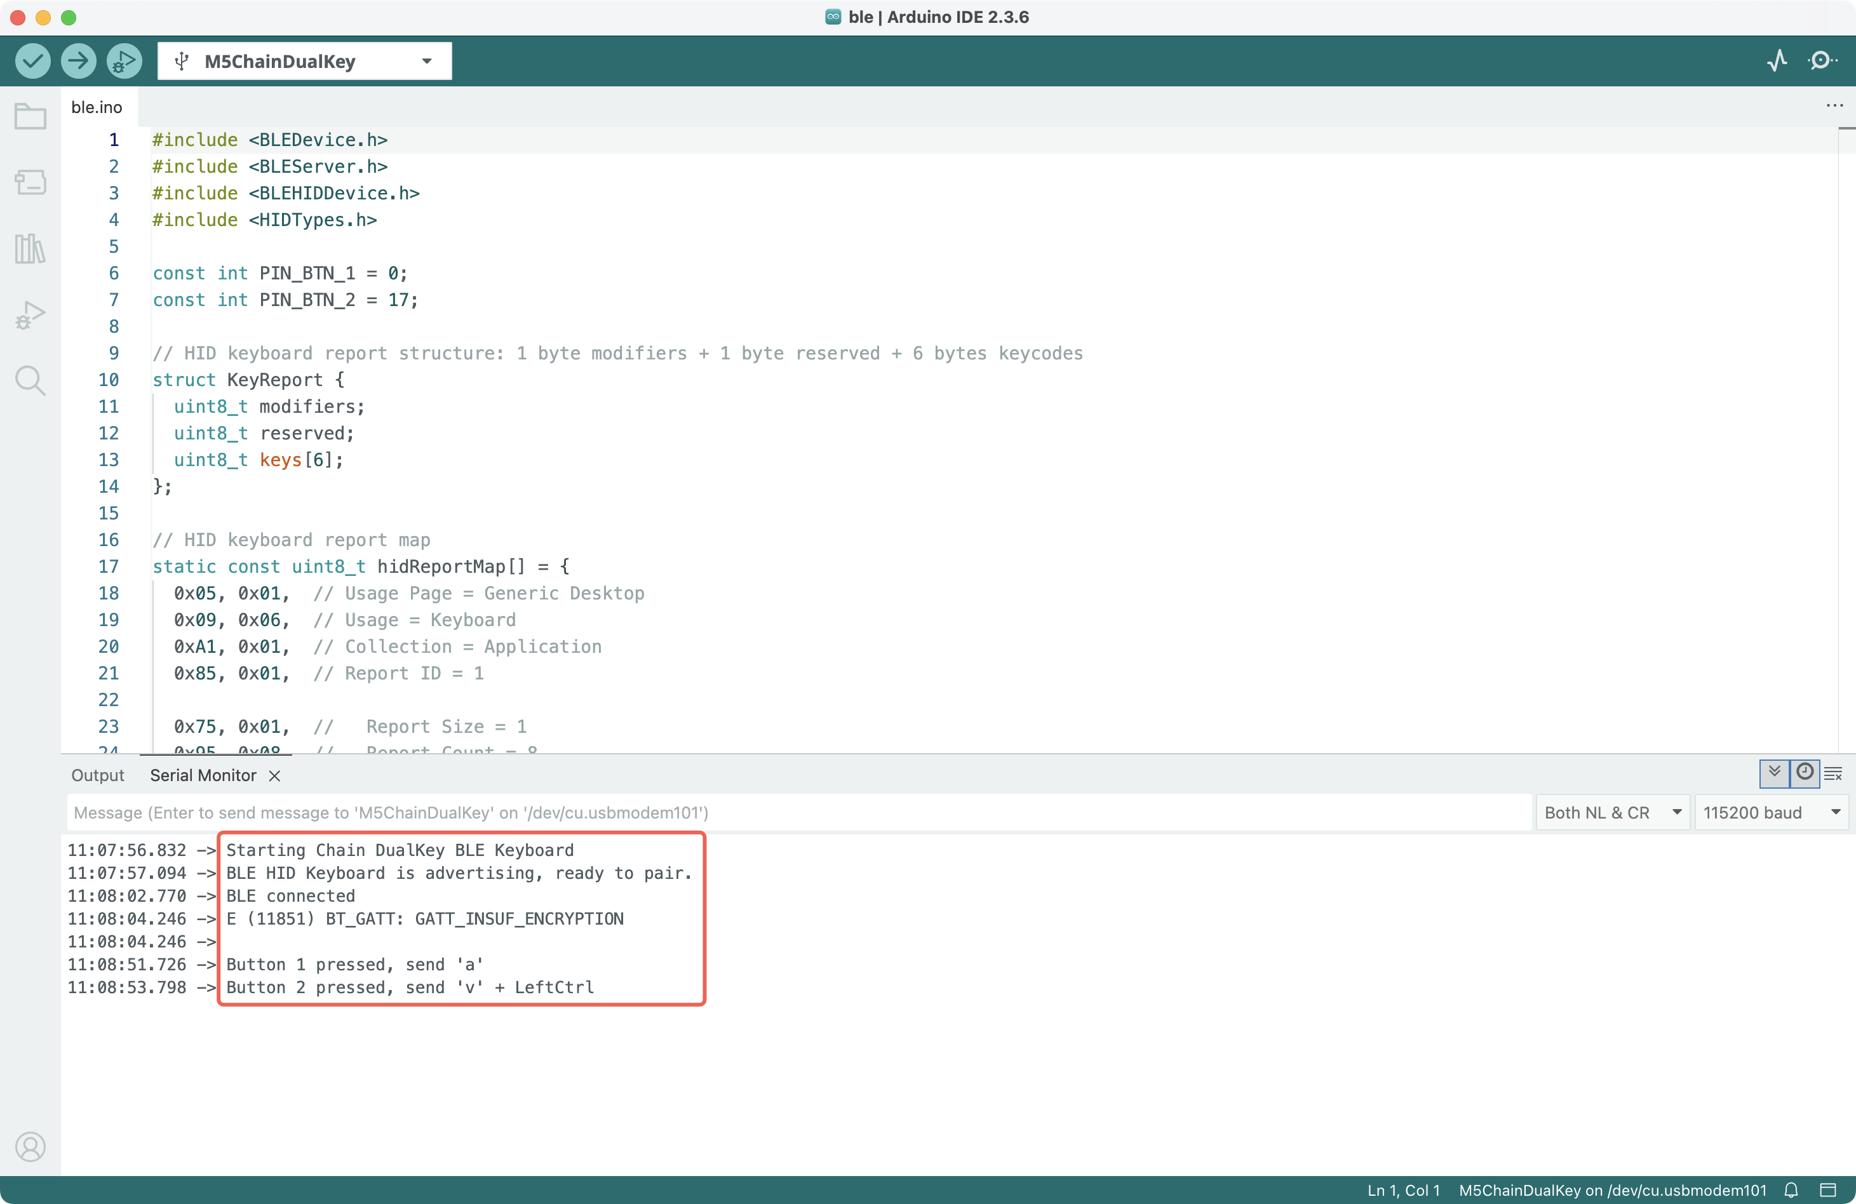Open the Library Manager sidebar icon

[x=30, y=249]
